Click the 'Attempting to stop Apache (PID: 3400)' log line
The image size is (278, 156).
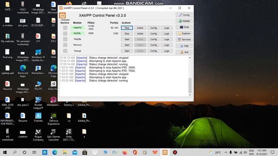(112, 68)
